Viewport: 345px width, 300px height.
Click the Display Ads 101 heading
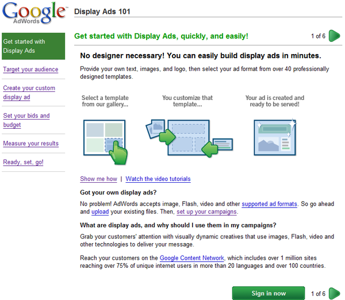102,11
